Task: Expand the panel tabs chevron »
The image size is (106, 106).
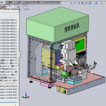Action: 17,7
